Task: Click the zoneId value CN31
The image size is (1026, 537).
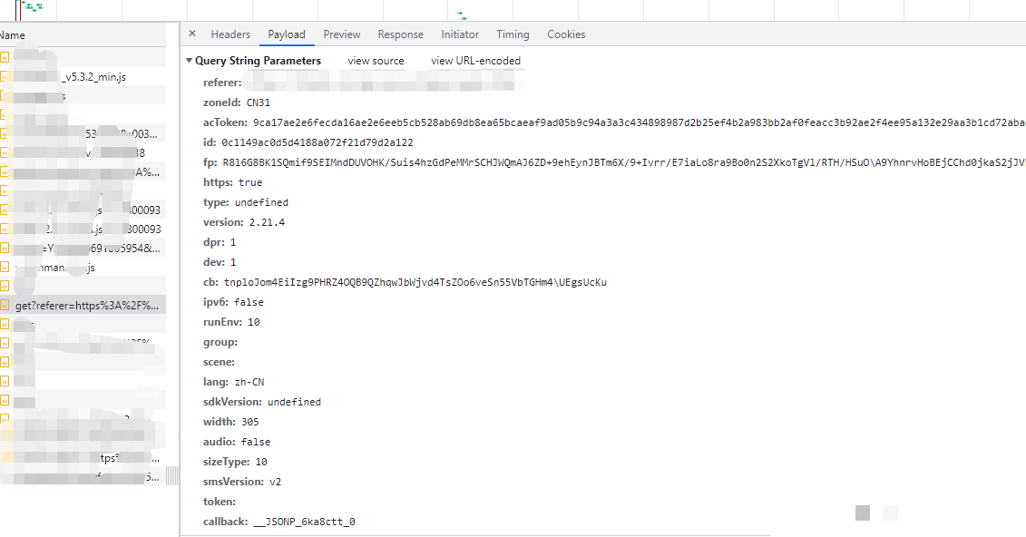Action: tap(259, 103)
